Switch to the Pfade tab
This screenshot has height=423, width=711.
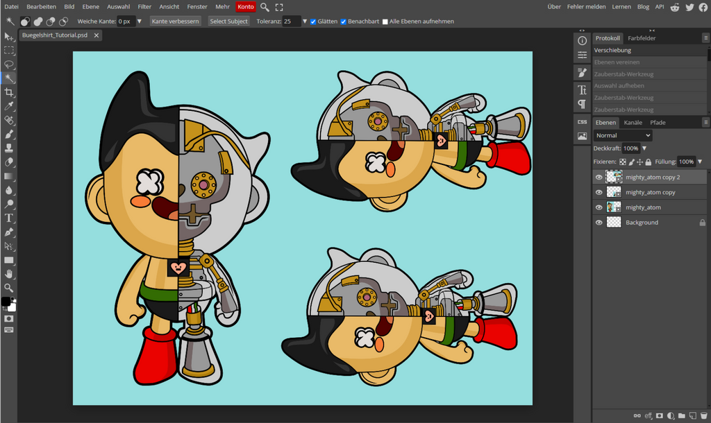click(x=658, y=122)
